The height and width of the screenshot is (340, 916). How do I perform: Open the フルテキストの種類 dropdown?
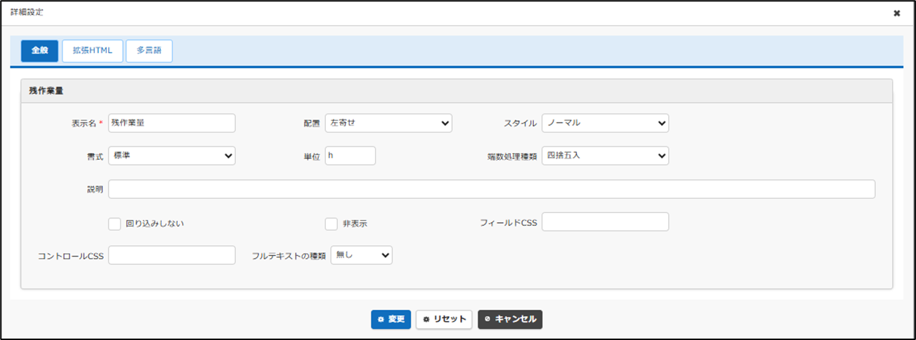click(361, 255)
